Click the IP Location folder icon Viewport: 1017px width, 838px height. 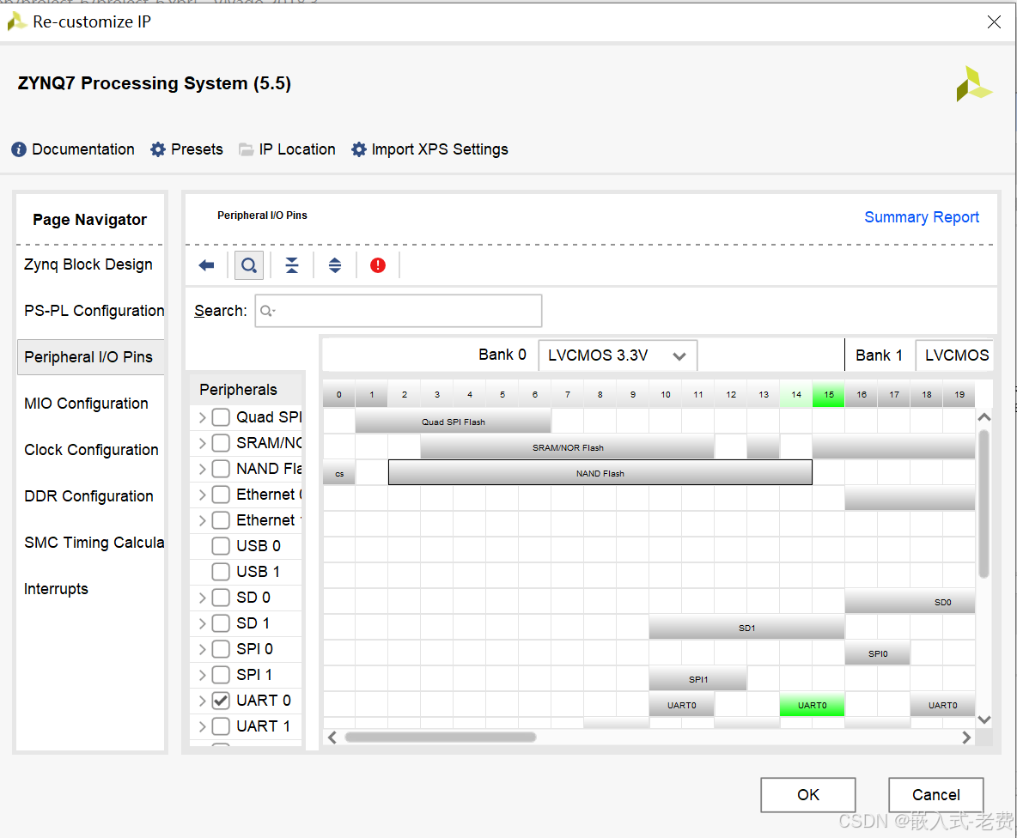(246, 149)
